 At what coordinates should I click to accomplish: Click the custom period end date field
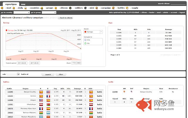click(x=35, y=63)
